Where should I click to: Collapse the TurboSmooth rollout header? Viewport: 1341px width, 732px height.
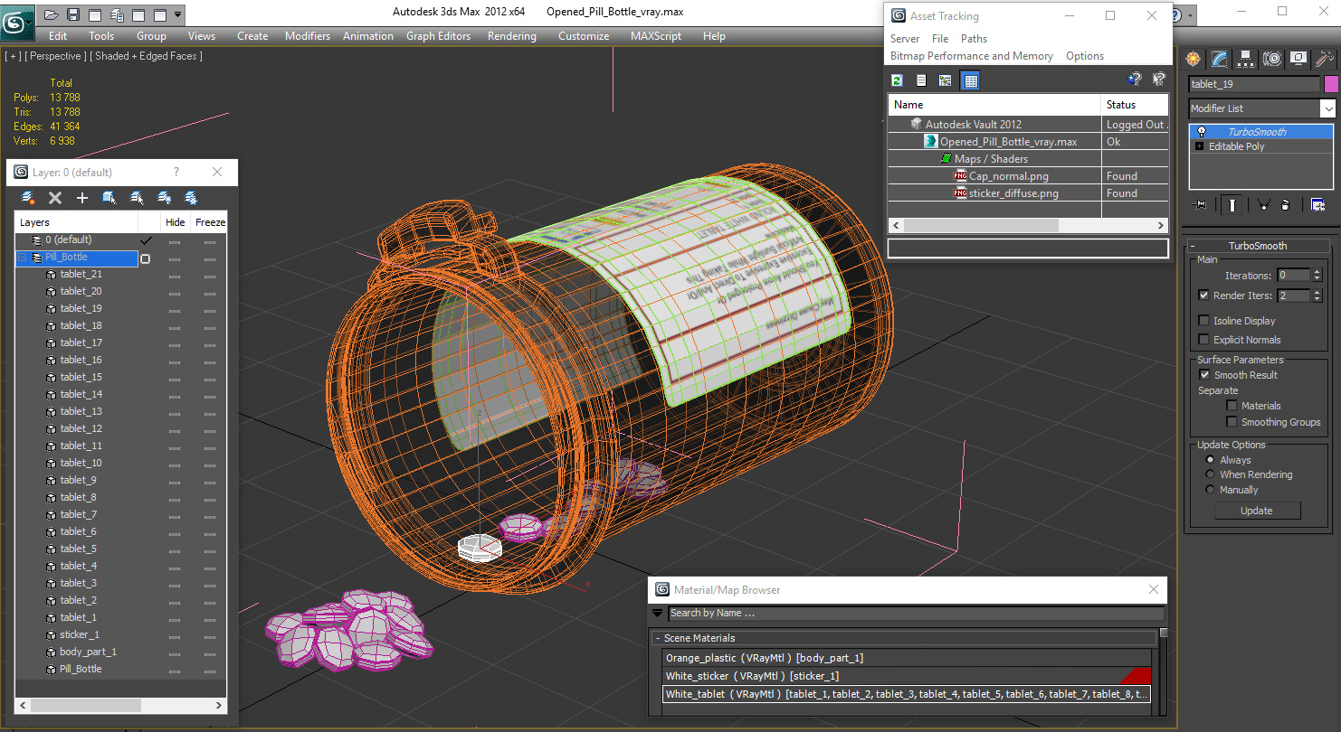coord(1257,246)
